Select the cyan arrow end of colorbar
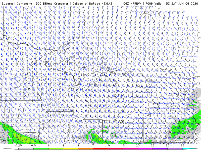This screenshot has width=201, height=150. (190, 149)
